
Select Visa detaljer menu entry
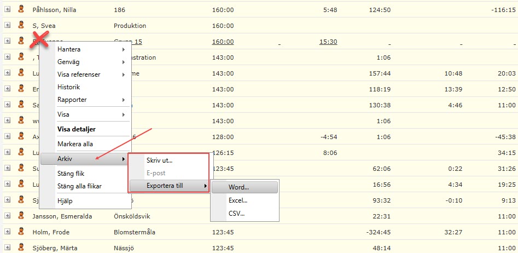[x=77, y=129]
